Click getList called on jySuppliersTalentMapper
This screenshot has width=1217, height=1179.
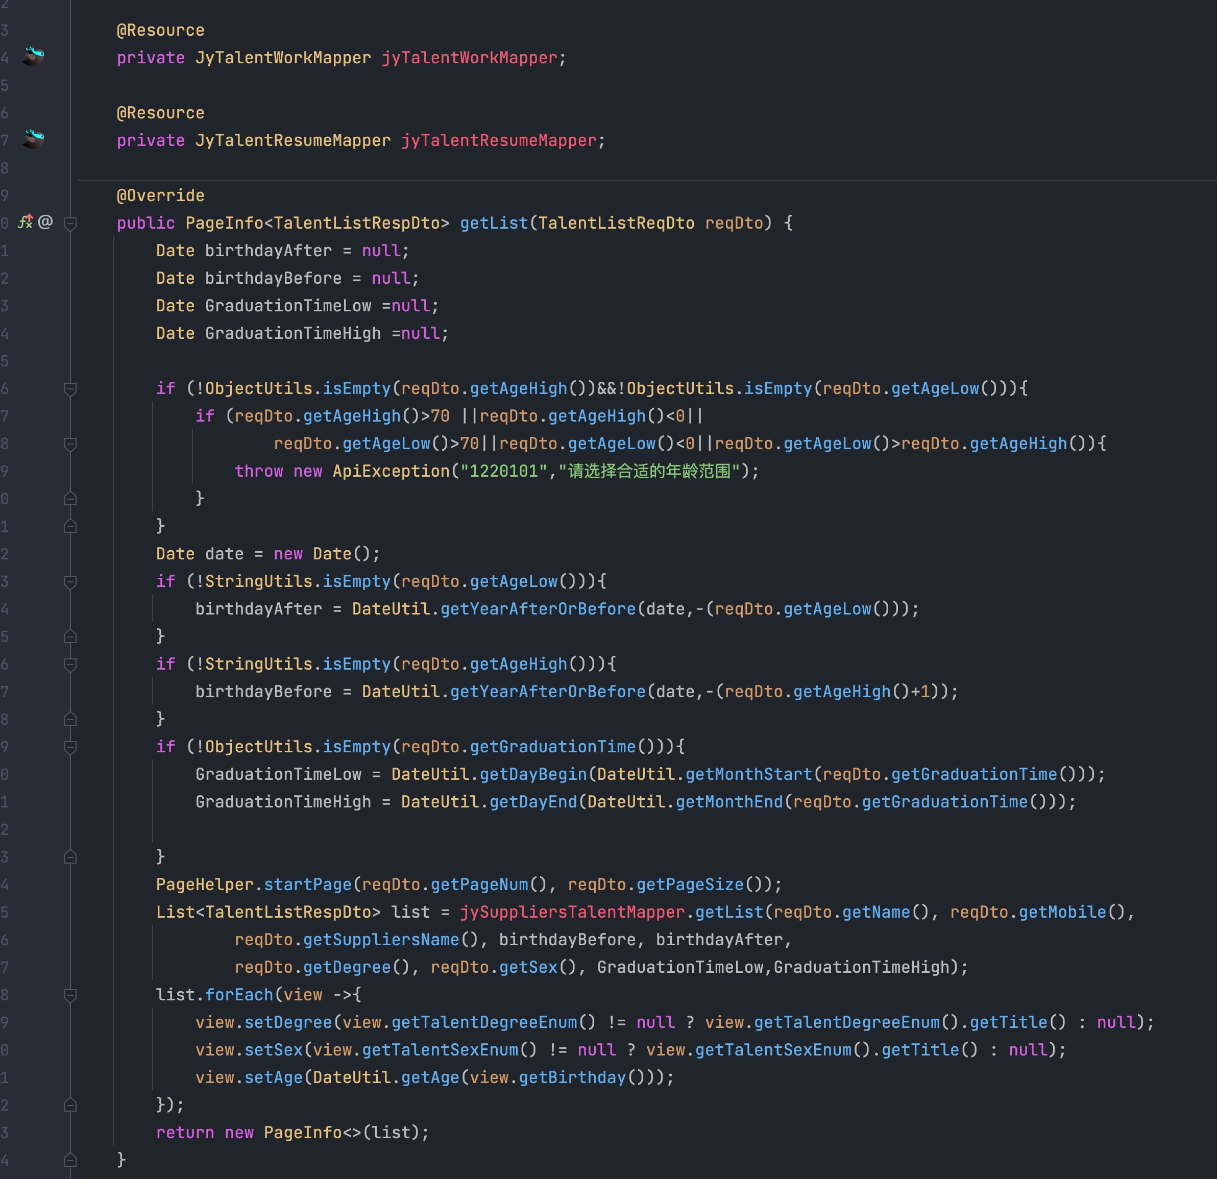tap(729, 912)
